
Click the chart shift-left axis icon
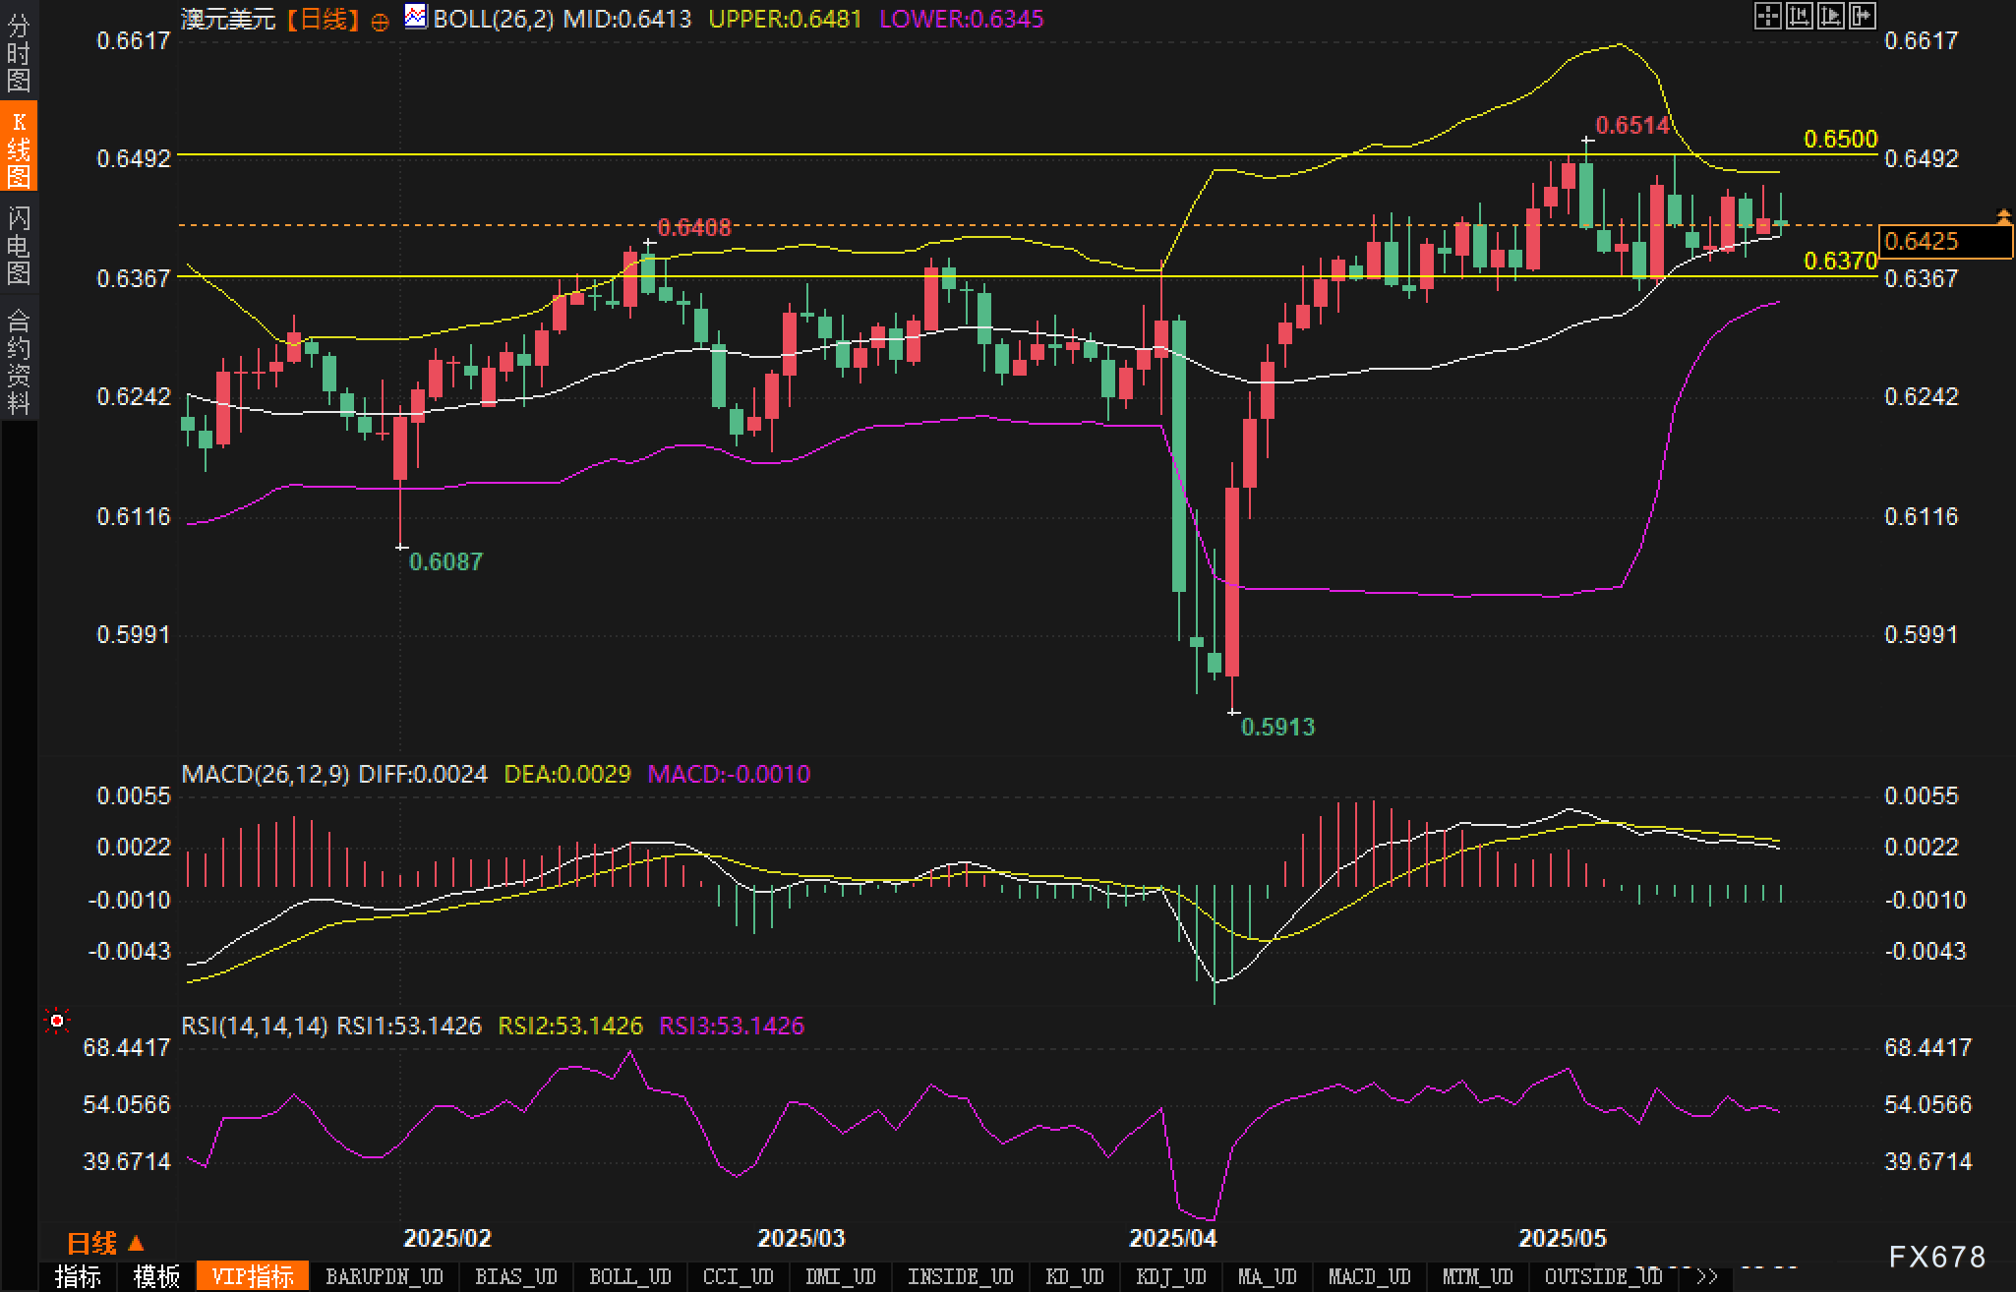coord(1799,16)
